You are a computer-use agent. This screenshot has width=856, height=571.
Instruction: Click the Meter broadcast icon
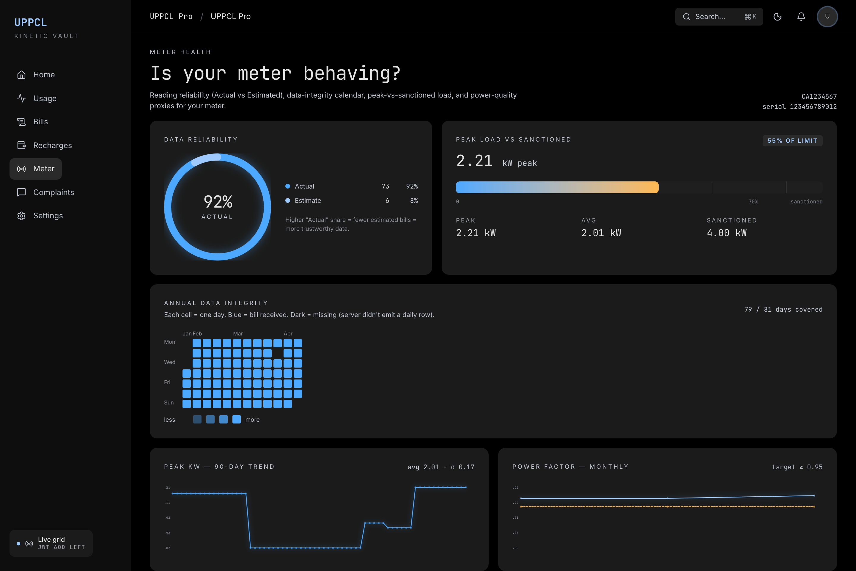[x=21, y=169]
